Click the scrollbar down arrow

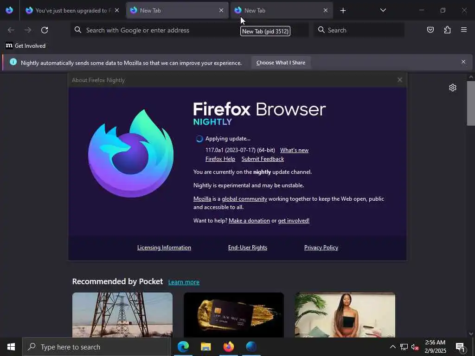tap(471, 334)
